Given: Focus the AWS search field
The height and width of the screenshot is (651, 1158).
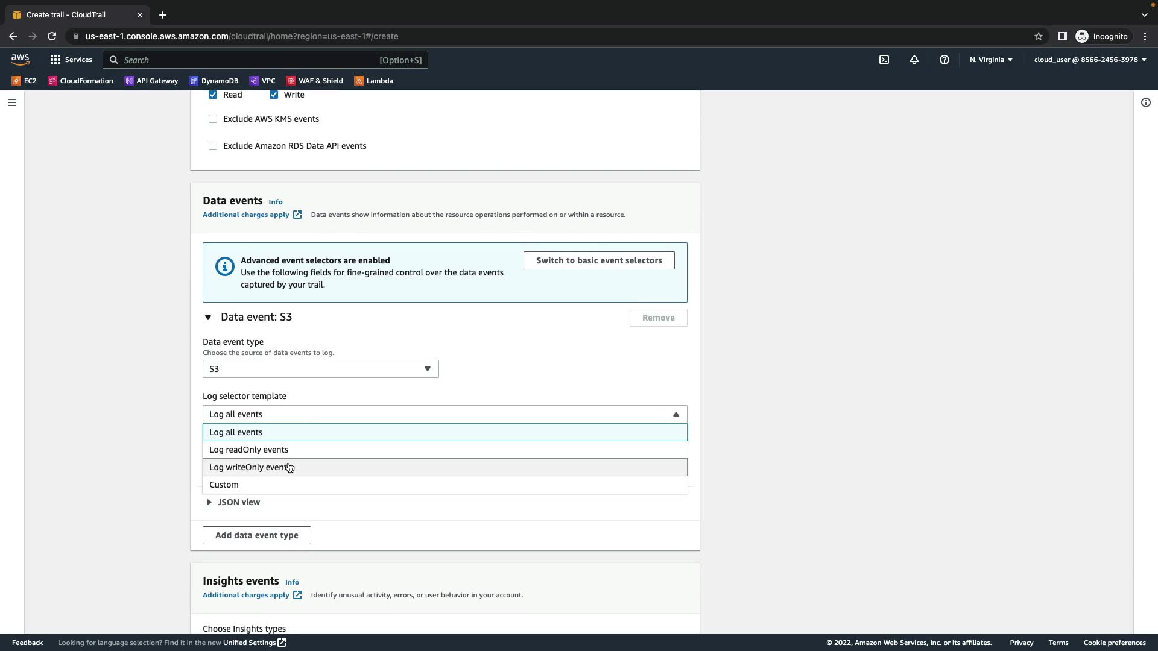Looking at the screenshot, I should coord(247,60).
